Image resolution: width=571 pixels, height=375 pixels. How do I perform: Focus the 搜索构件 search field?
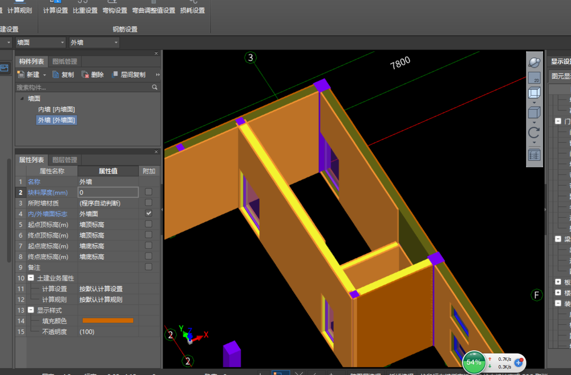(83, 87)
